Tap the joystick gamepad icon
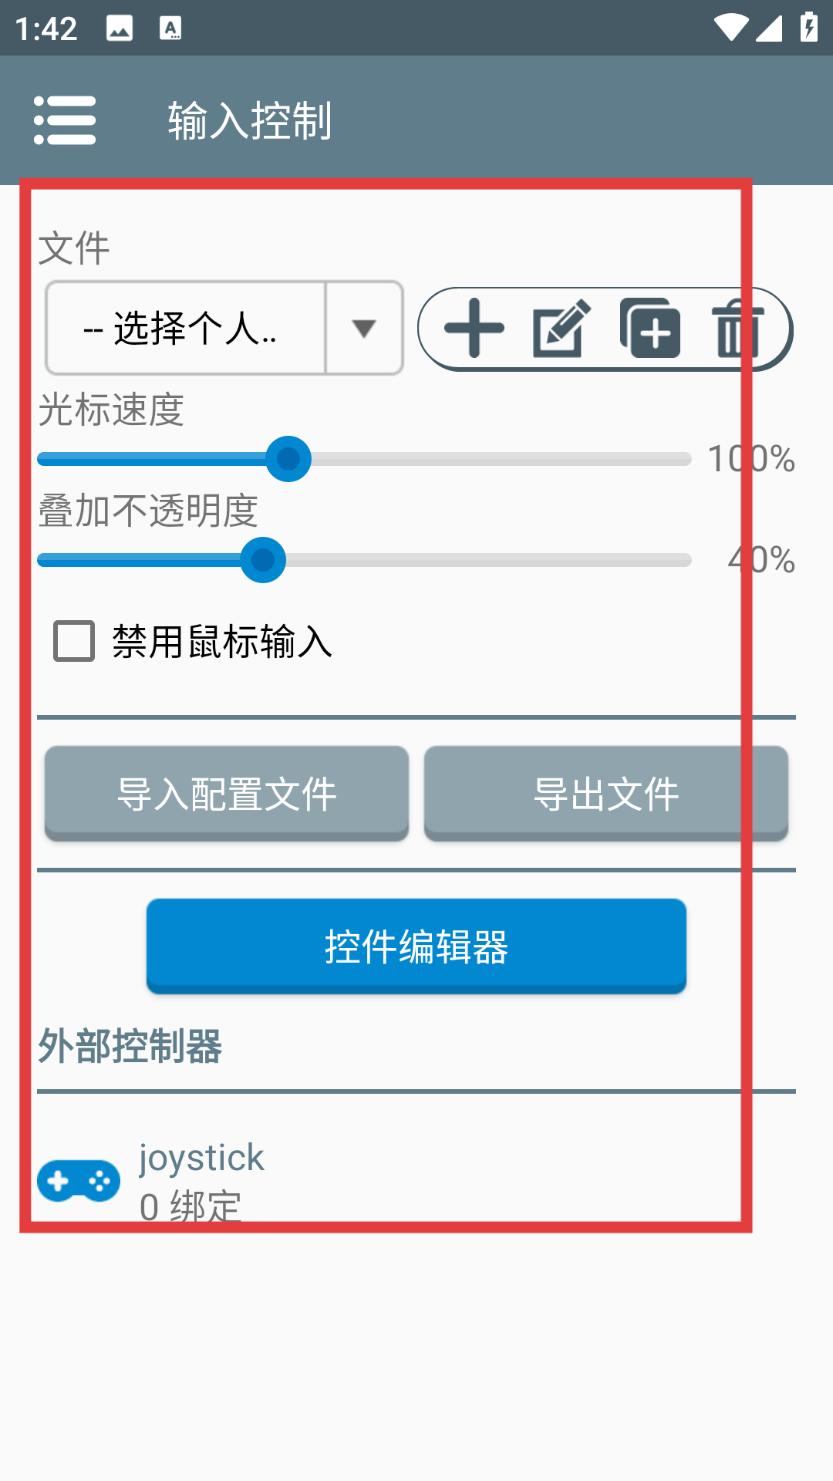The width and height of the screenshot is (833, 1481). pyautogui.click(x=79, y=1180)
